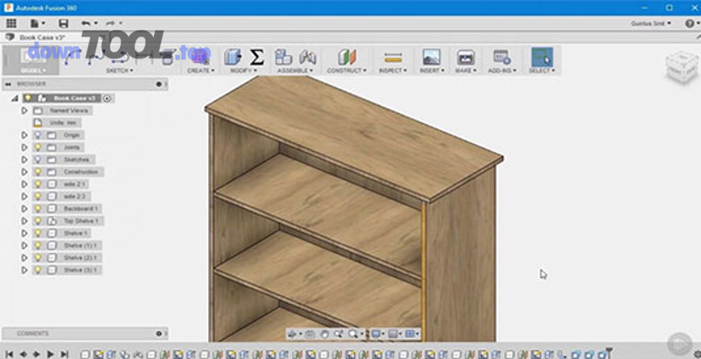Expand the Joints folder tree node
The height and width of the screenshot is (359, 701).
click(25, 147)
